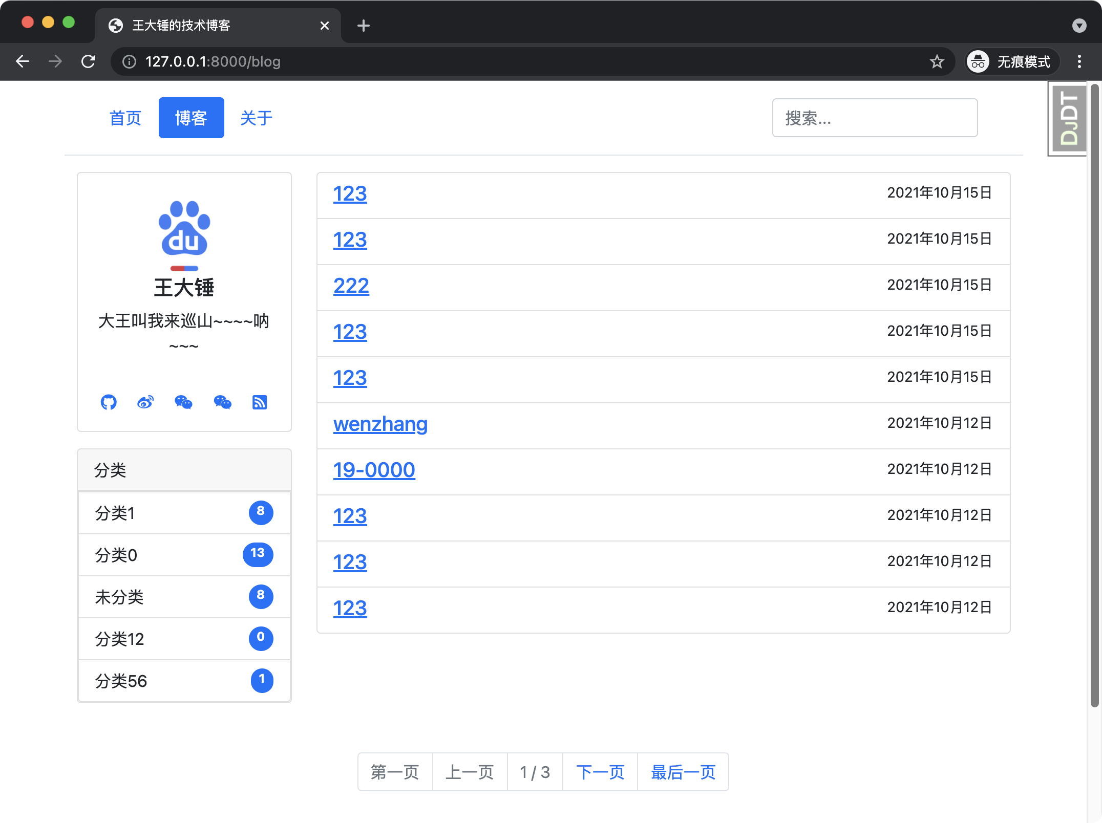
Task: Click the page vertical scrollbar
Action: click(1094, 394)
